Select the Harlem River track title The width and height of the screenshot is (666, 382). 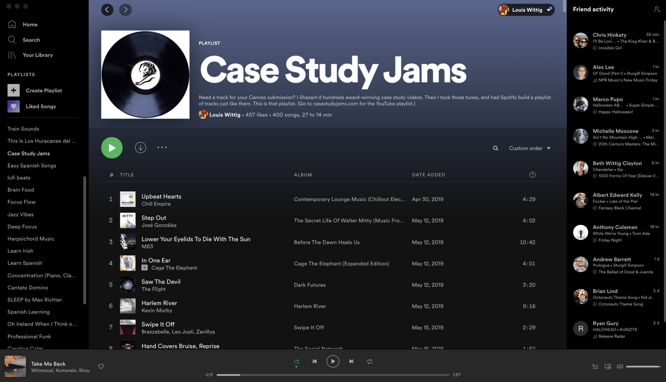point(159,303)
